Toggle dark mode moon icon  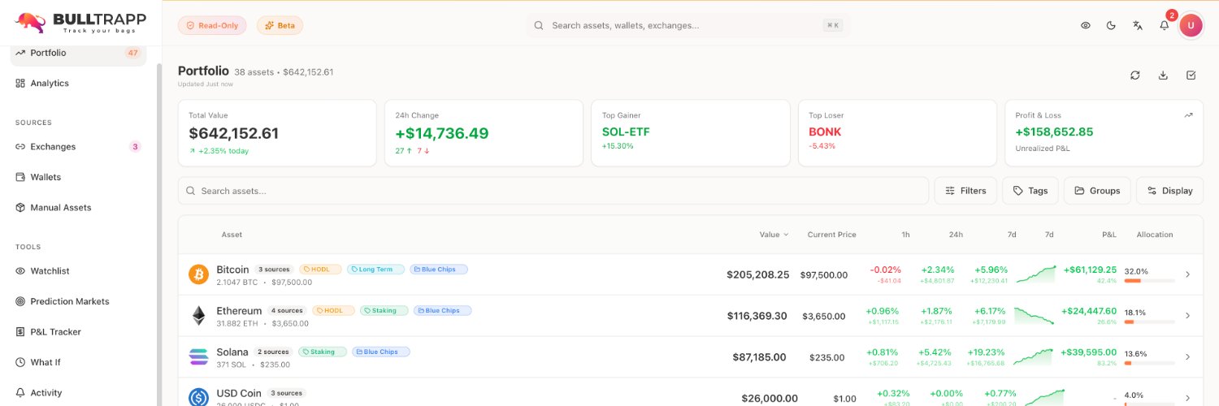[1111, 25]
